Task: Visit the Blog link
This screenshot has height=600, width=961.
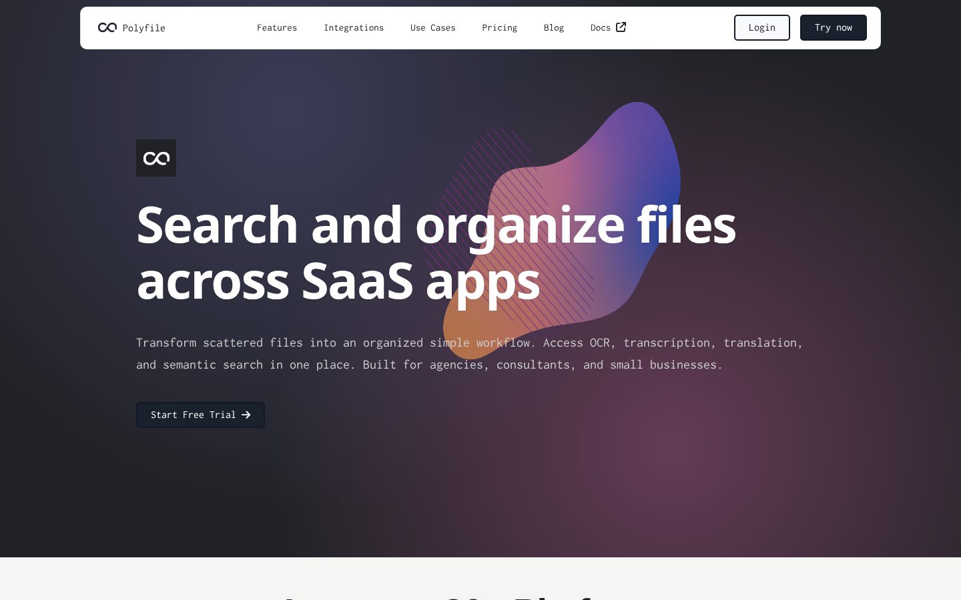Action: pyautogui.click(x=554, y=28)
